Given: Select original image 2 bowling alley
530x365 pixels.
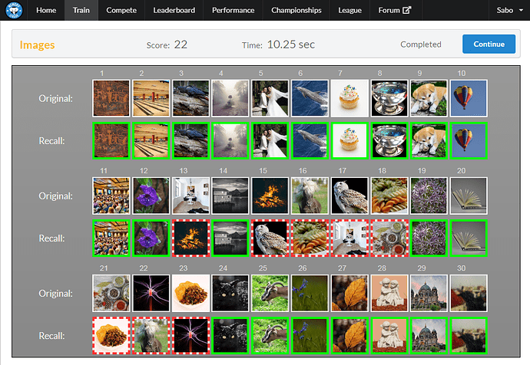Looking at the screenshot, I should pos(151,98).
